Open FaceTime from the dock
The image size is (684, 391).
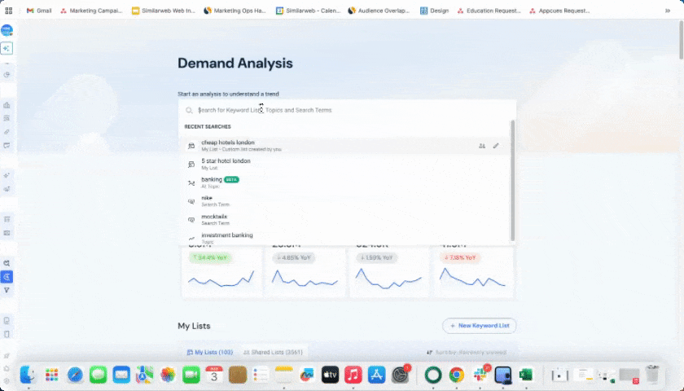191,375
